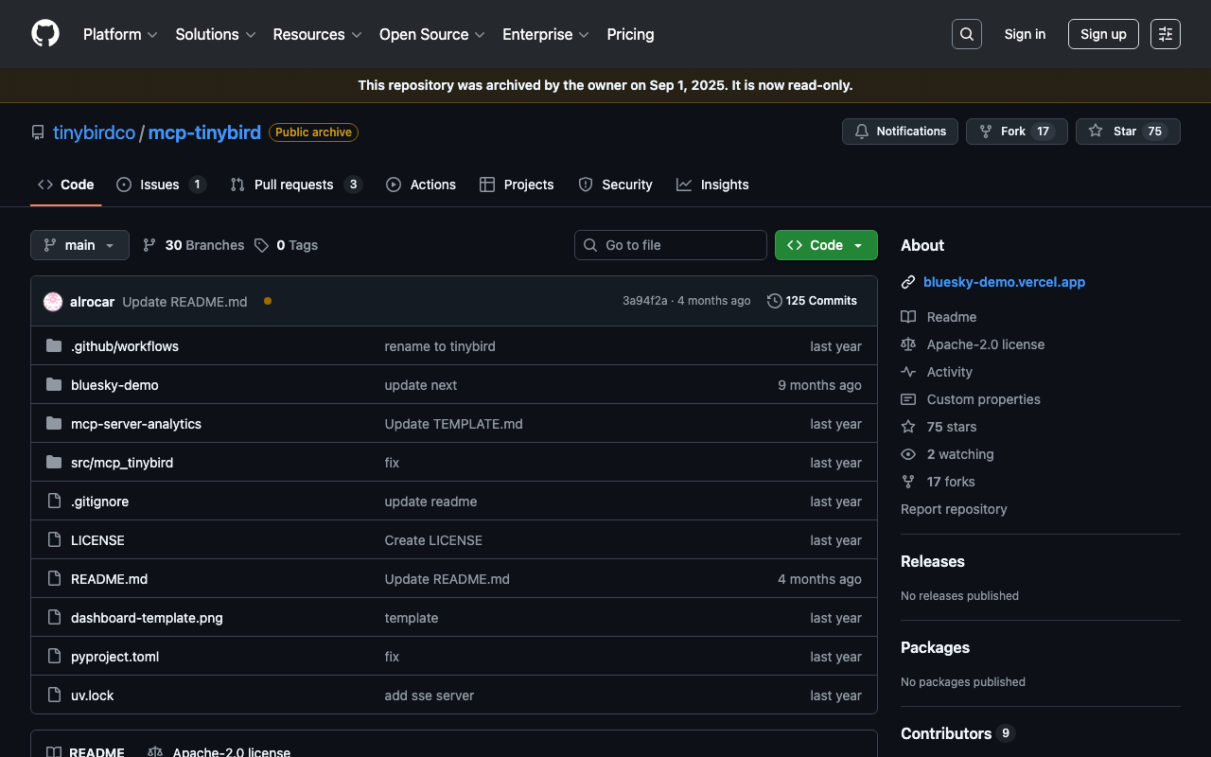The height and width of the screenshot is (757, 1211).
Task: Click alrocar's avatar in the commit row
Action: [x=53, y=301]
